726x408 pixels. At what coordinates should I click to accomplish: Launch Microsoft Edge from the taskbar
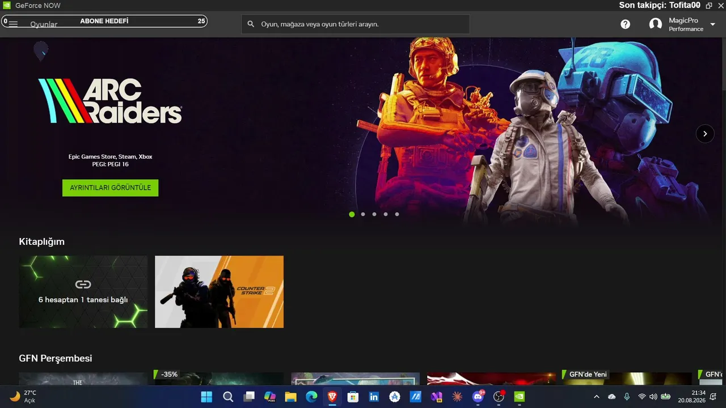(311, 397)
